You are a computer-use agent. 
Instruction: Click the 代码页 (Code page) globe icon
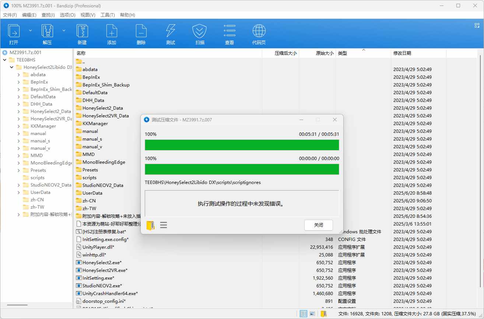pos(259,31)
